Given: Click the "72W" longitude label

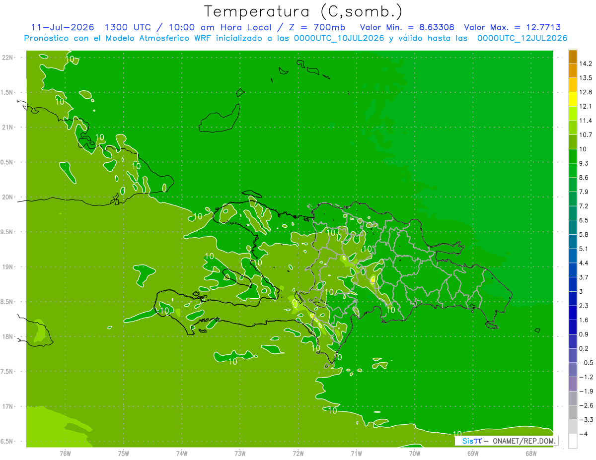Looking at the screenshot, I should (298, 453).
